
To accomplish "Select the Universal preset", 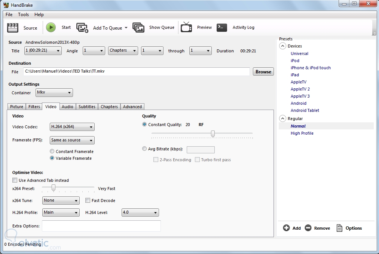I will click(x=299, y=53).
